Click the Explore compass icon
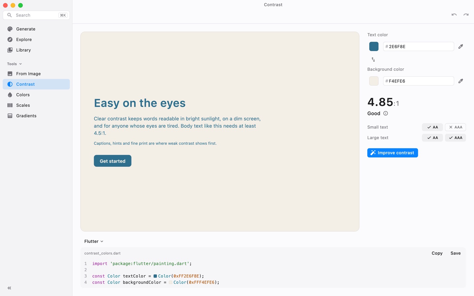Image resolution: width=474 pixels, height=296 pixels. pyautogui.click(x=10, y=39)
